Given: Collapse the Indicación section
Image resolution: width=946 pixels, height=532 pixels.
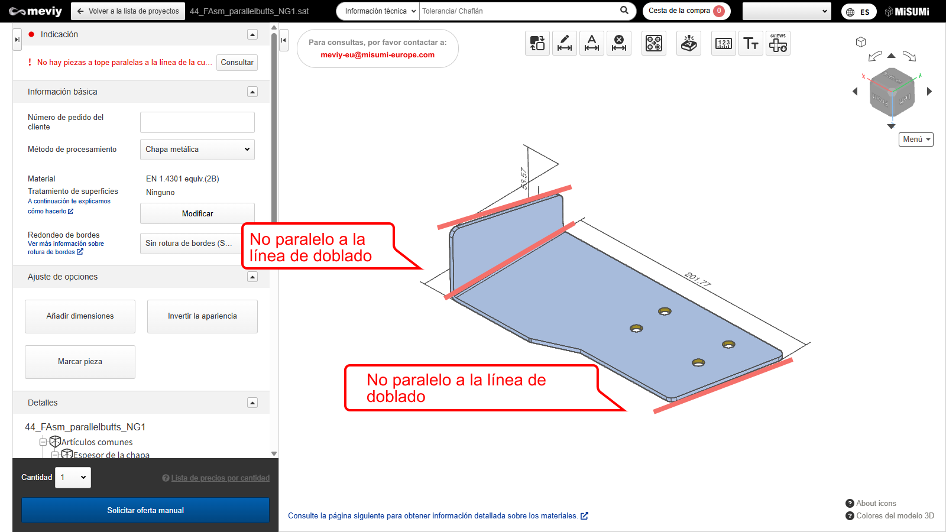Looking at the screenshot, I should pos(252,34).
